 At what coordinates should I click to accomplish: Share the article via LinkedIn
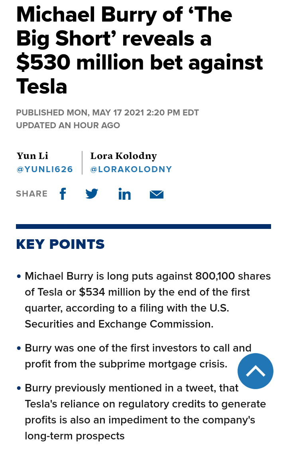(x=124, y=194)
